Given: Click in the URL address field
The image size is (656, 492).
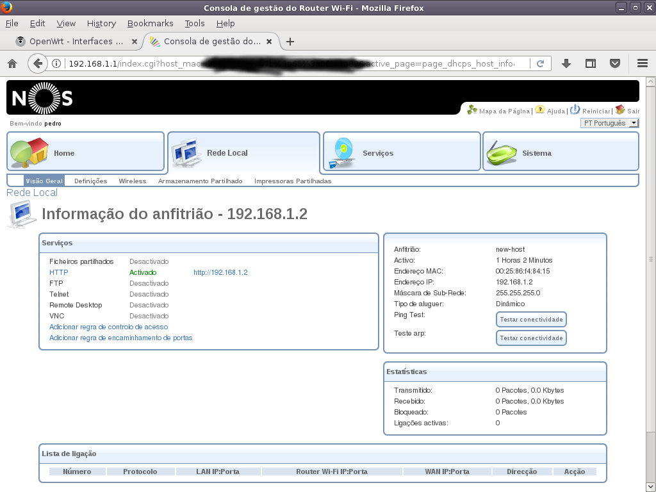Looking at the screenshot, I should [293, 63].
